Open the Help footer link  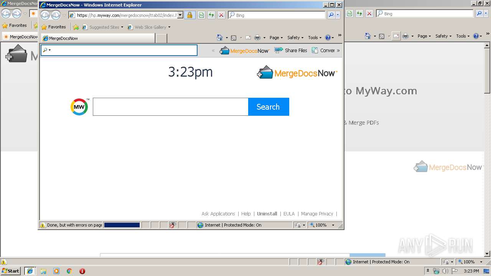[246, 214]
